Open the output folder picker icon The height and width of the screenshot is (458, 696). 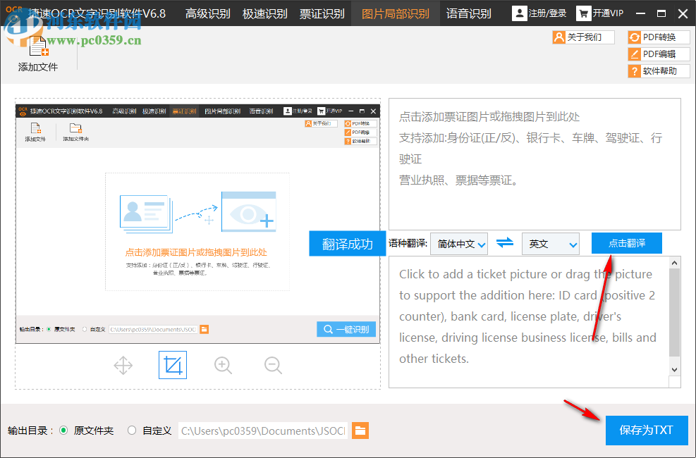pyautogui.click(x=360, y=430)
